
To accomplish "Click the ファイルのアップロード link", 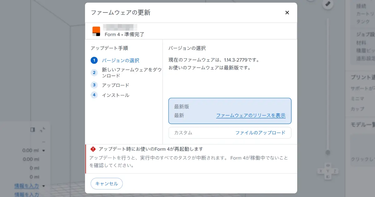I will [260, 133].
